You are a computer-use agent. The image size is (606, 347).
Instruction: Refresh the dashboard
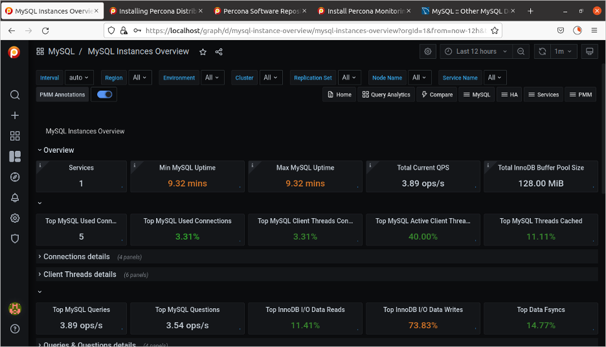click(x=543, y=52)
